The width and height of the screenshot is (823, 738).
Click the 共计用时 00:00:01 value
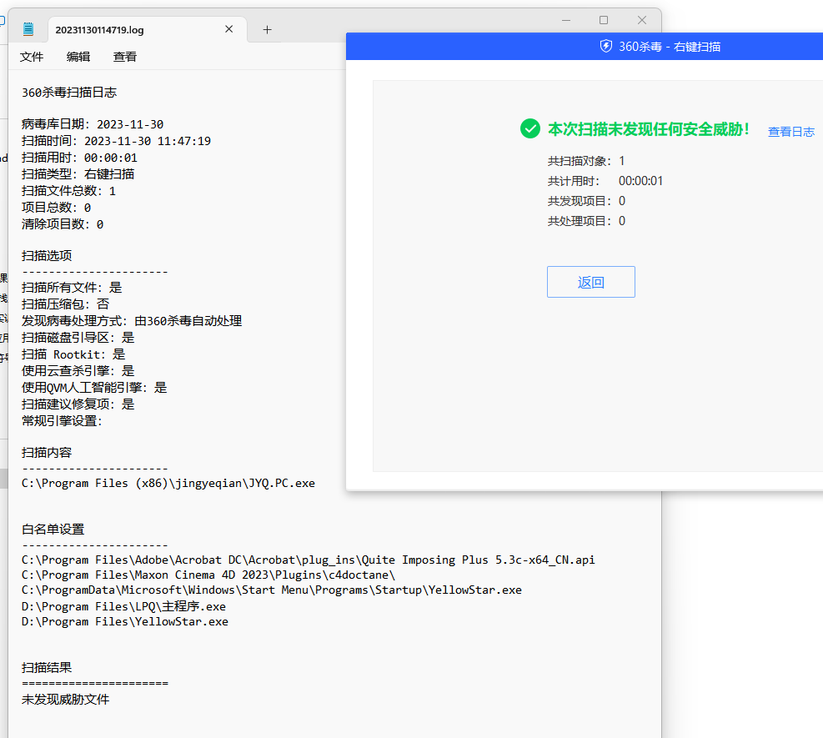(640, 181)
